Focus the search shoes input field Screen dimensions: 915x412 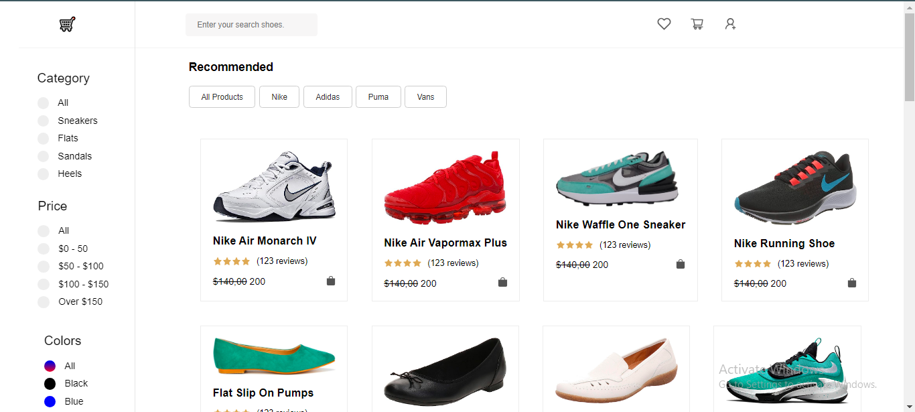pyautogui.click(x=251, y=25)
